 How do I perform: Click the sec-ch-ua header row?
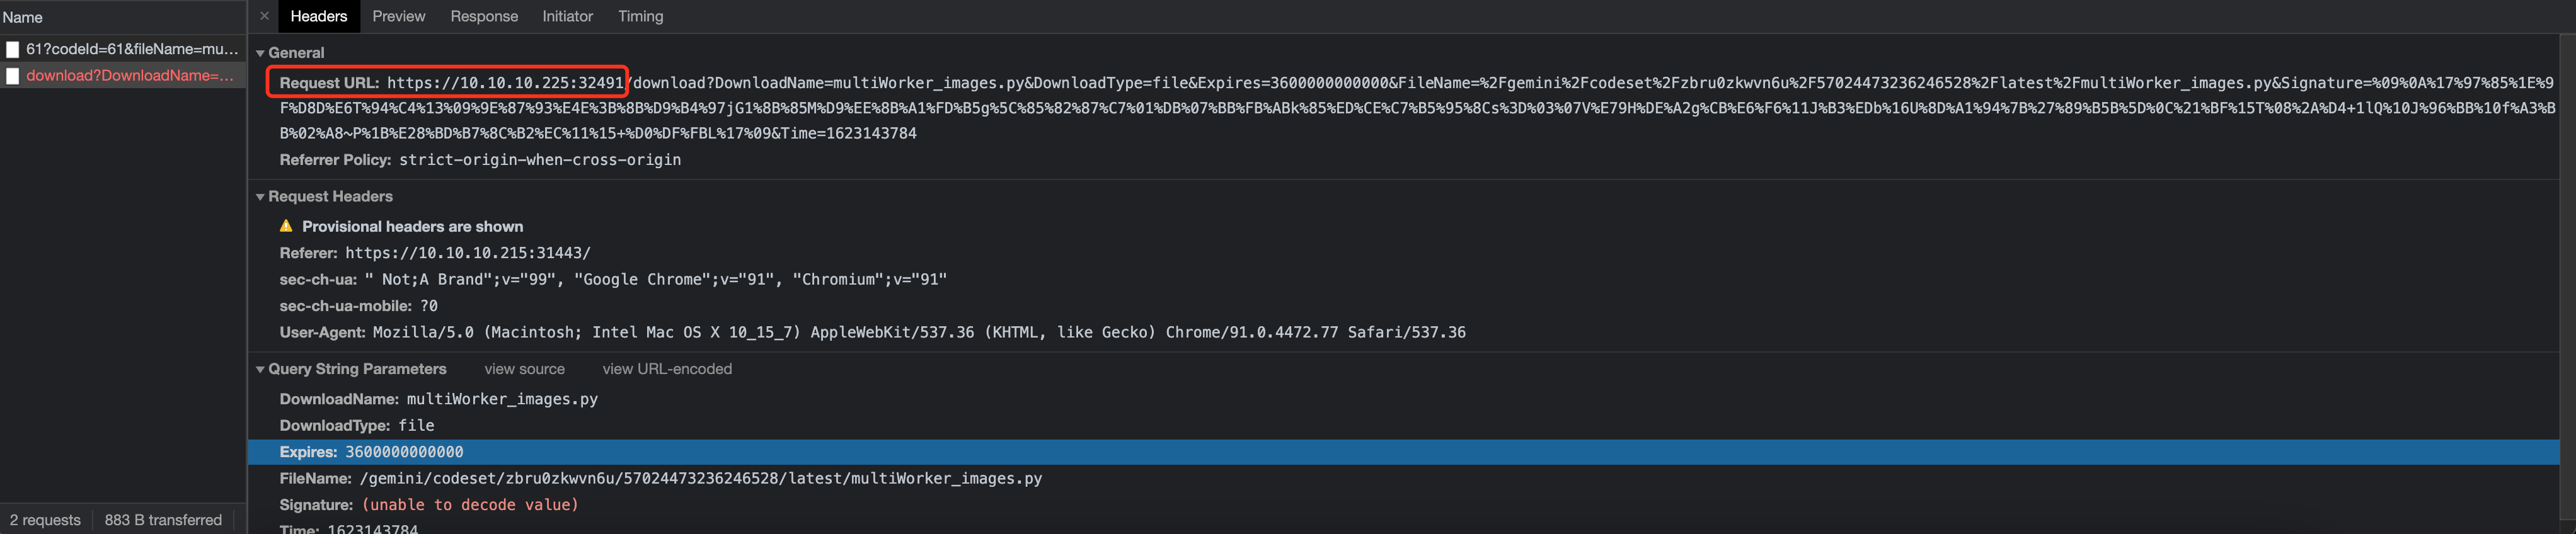click(x=613, y=280)
